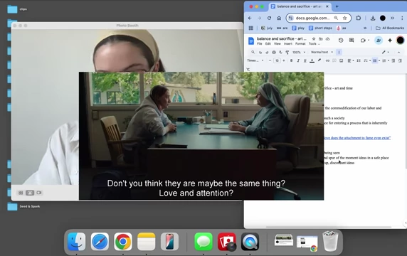407x256 pixels.
Task: Open the editing mode pencil dropdown
Action: pyautogui.click(x=385, y=52)
